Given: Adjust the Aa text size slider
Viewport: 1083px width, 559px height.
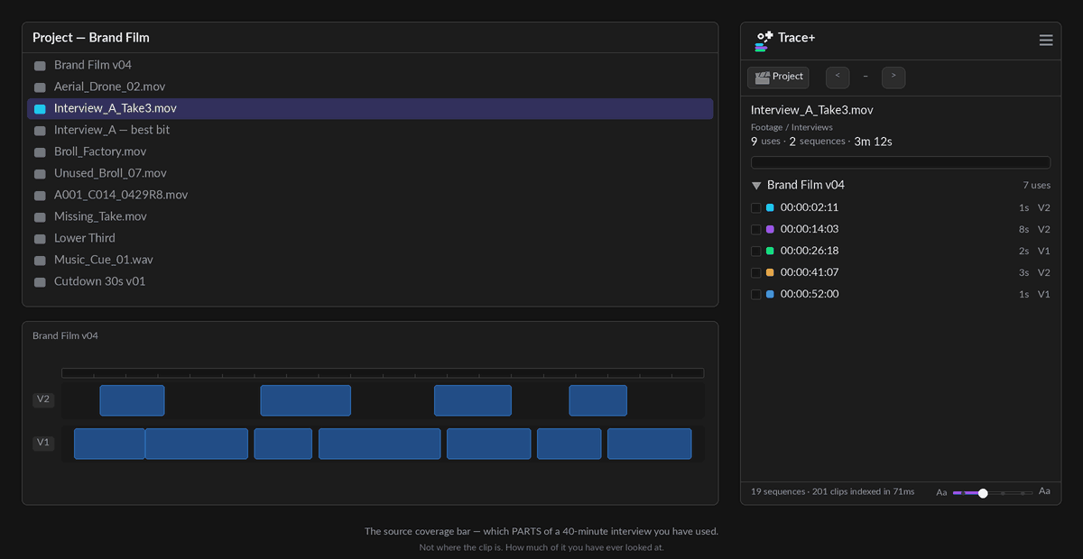Looking at the screenshot, I should point(993,493).
